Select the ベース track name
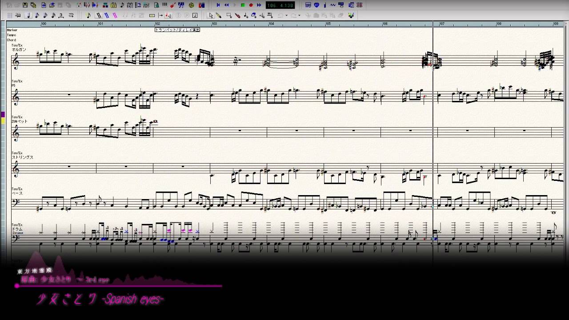This screenshot has height=320, width=569. pos(17,193)
